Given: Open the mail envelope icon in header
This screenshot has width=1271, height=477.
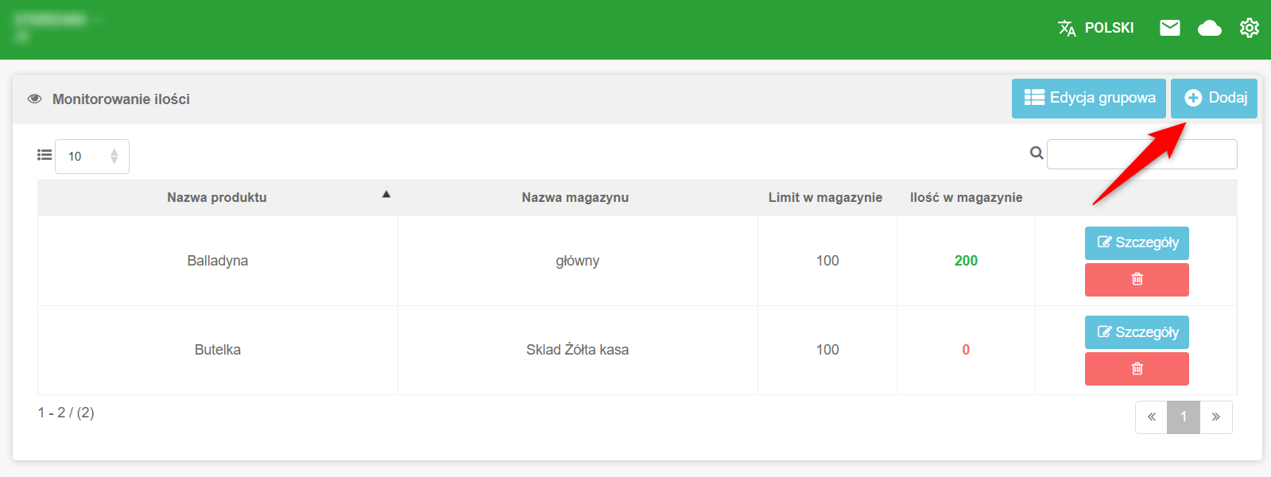Looking at the screenshot, I should point(1169,29).
